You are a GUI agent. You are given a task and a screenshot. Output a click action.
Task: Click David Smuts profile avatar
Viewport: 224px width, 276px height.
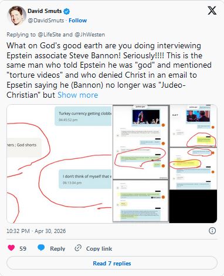point(16,15)
